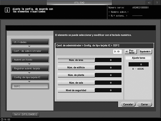This screenshot has height=121, width=161.
Task: Select Núm. de edificio setting
Action: (x=76, y=68)
